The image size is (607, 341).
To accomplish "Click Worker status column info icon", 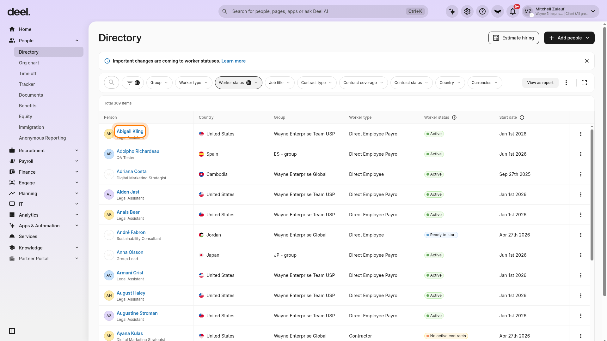I will pyautogui.click(x=454, y=117).
